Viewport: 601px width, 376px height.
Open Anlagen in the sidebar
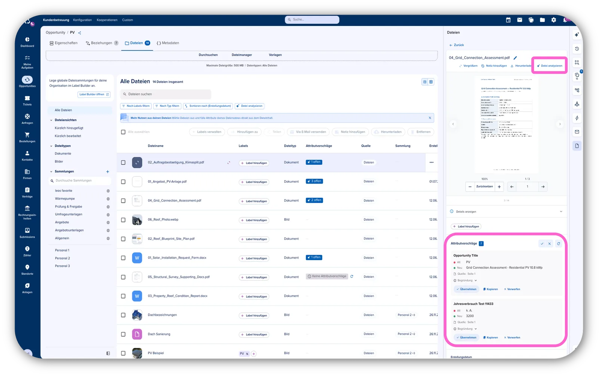[27, 288]
